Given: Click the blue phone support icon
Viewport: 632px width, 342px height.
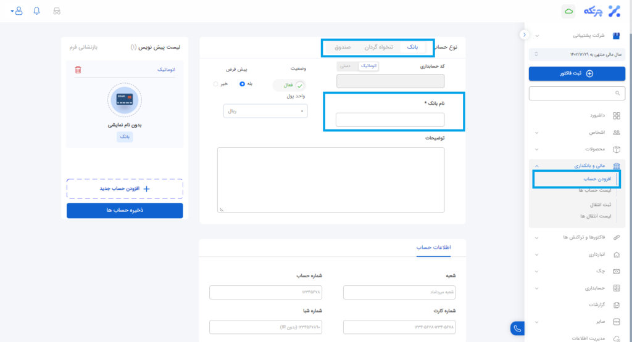Looking at the screenshot, I should click(517, 328).
